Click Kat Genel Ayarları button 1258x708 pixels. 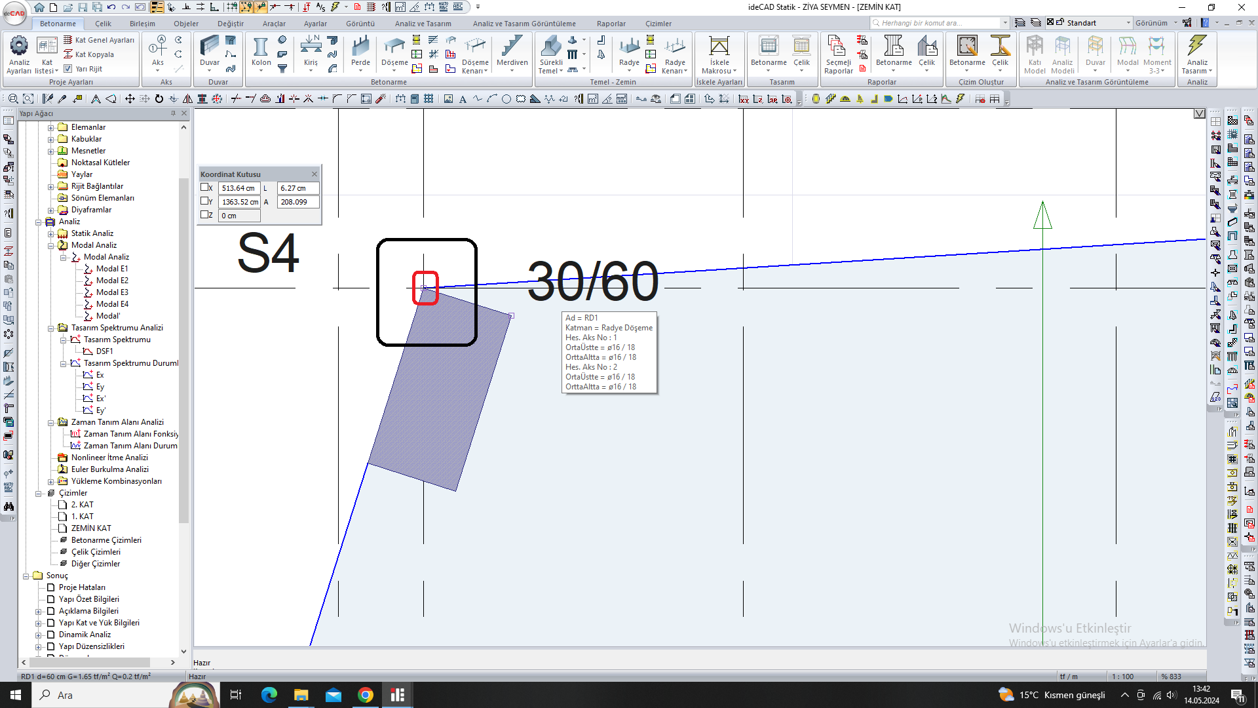click(x=99, y=40)
